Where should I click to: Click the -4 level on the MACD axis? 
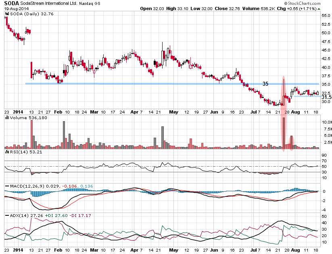324,210
